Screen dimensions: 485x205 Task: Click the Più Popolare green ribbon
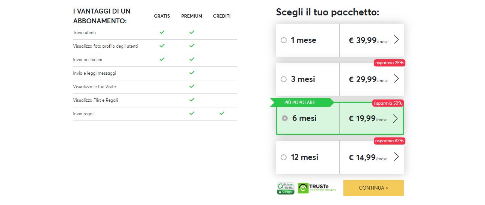pyautogui.click(x=301, y=102)
